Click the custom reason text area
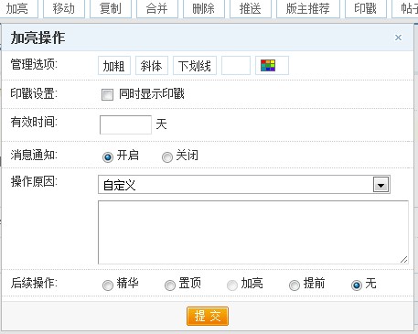Viewport: 418px width, 334px height. [x=253, y=232]
